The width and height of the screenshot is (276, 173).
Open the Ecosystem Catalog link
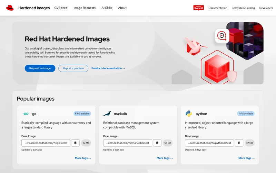(x=243, y=8)
